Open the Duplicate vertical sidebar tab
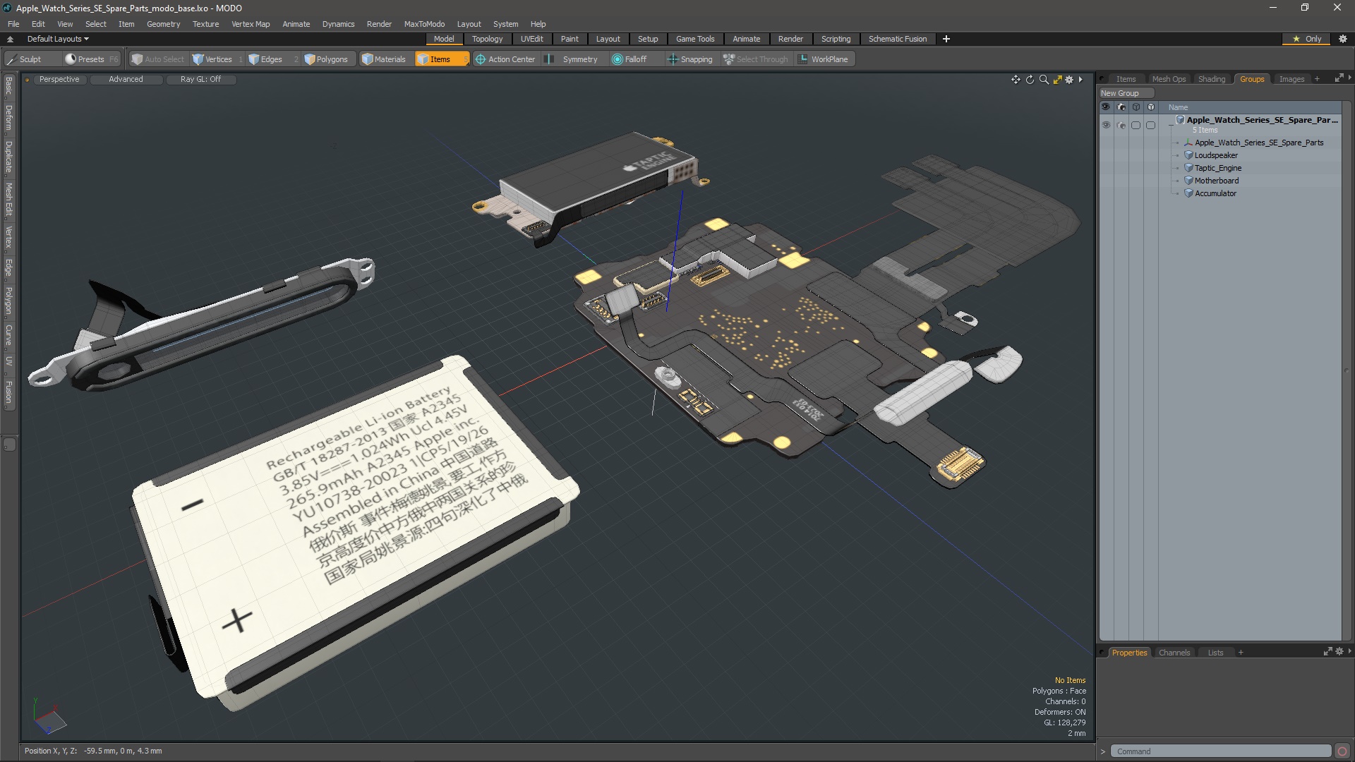Viewport: 1355px width, 762px height. [8, 157]
